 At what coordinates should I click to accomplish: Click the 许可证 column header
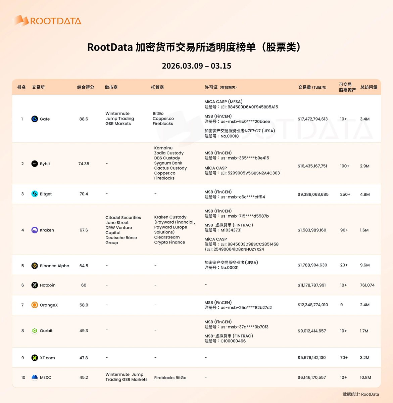(x=221, y=87)
